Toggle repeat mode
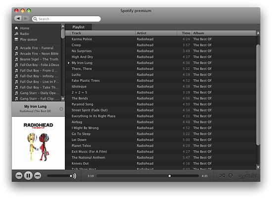This screenshot has height=198, width=272. click(230, 176)
